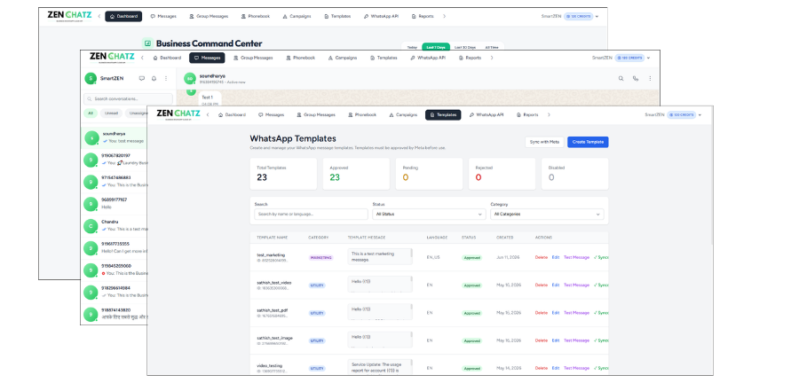Click the credits badge in Templates window
Viewport: 799px width, 383px height.
coord(681,115)
